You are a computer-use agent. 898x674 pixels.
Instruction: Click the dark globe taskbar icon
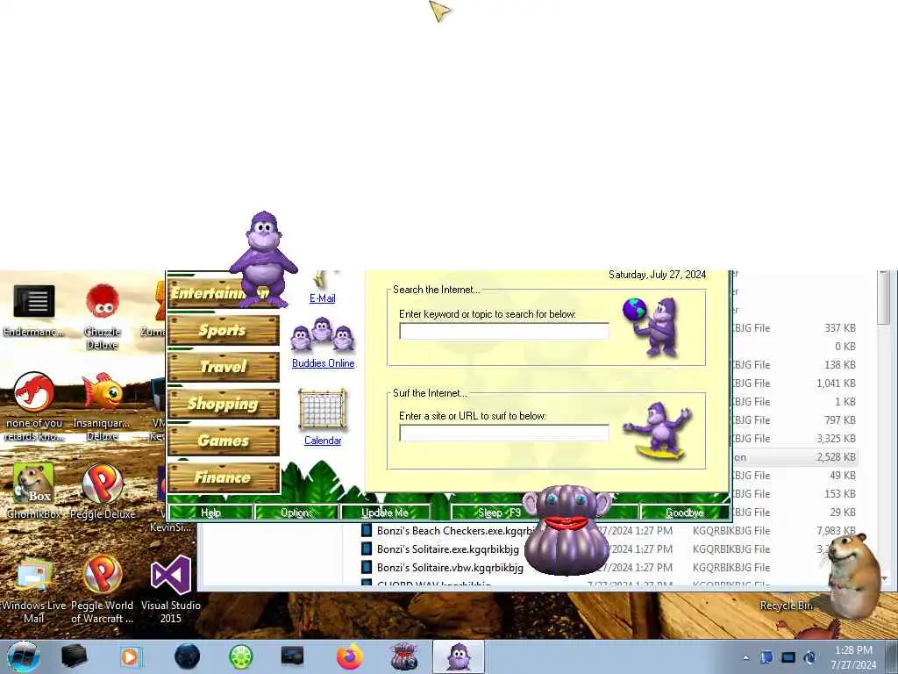(x=188, y=656)
